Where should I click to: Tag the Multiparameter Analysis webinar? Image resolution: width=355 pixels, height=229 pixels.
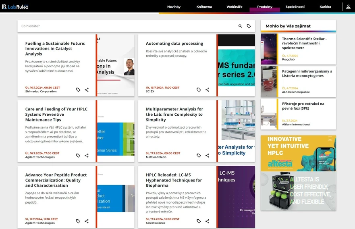coord(199,155)
